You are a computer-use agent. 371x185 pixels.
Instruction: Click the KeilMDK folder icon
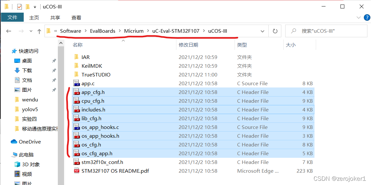pyautogui.click(x=76, y=65)
